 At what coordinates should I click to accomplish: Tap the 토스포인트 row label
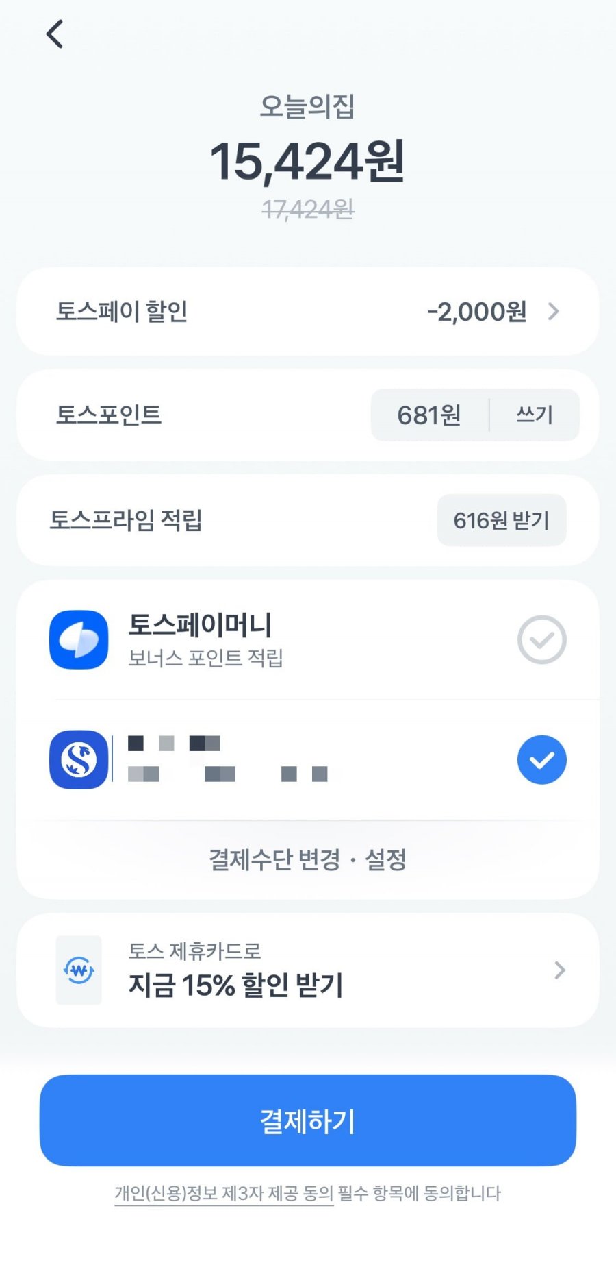pyautogui.click(x=109, y=415)
